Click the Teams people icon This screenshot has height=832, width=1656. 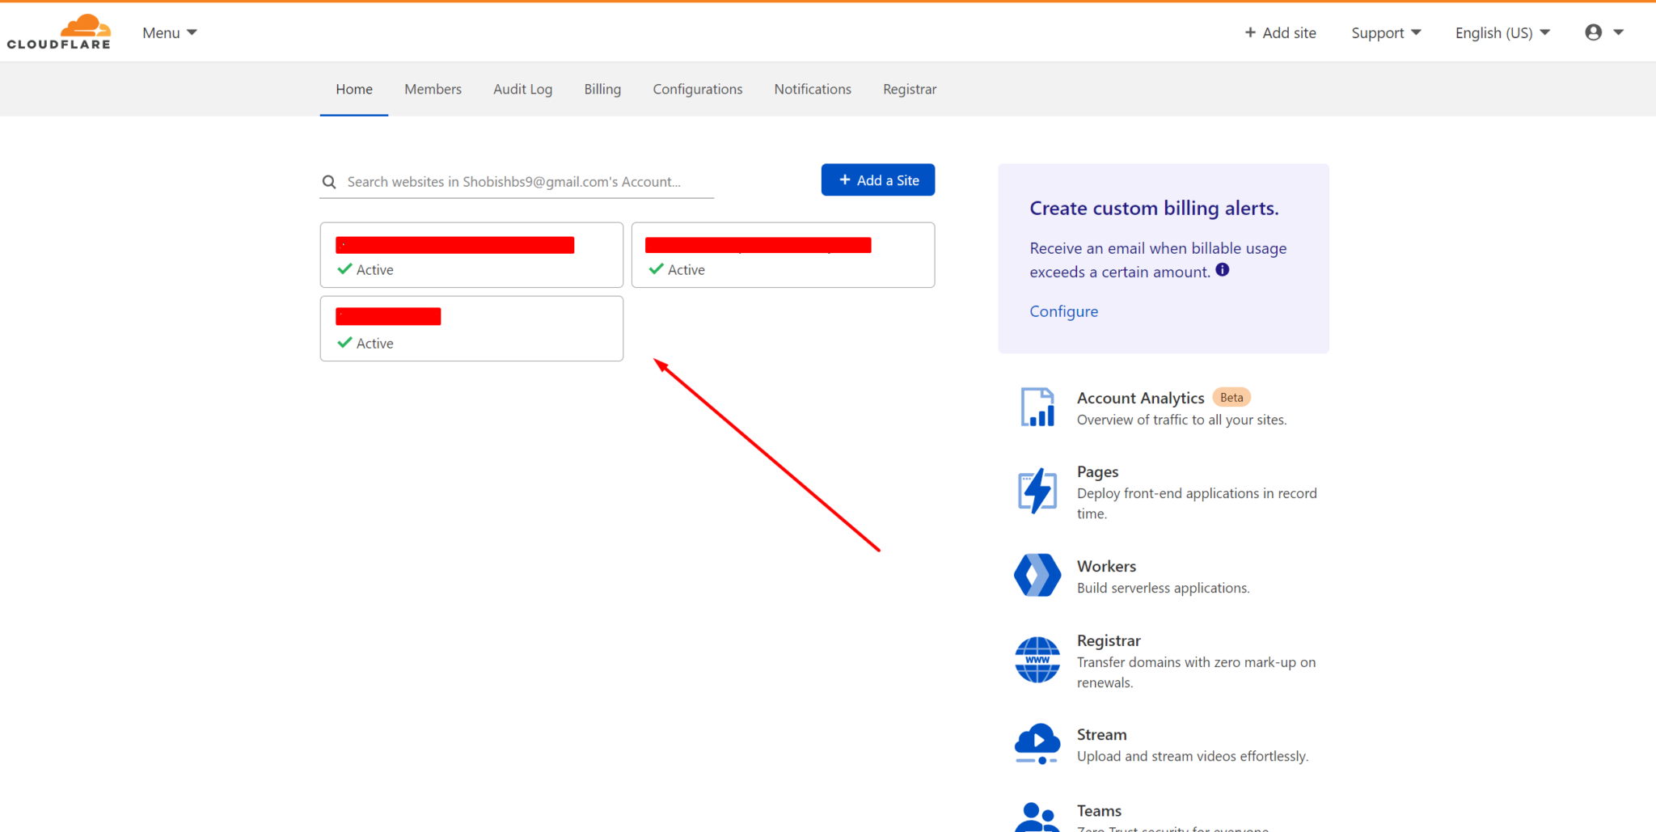coord(1037,815)
